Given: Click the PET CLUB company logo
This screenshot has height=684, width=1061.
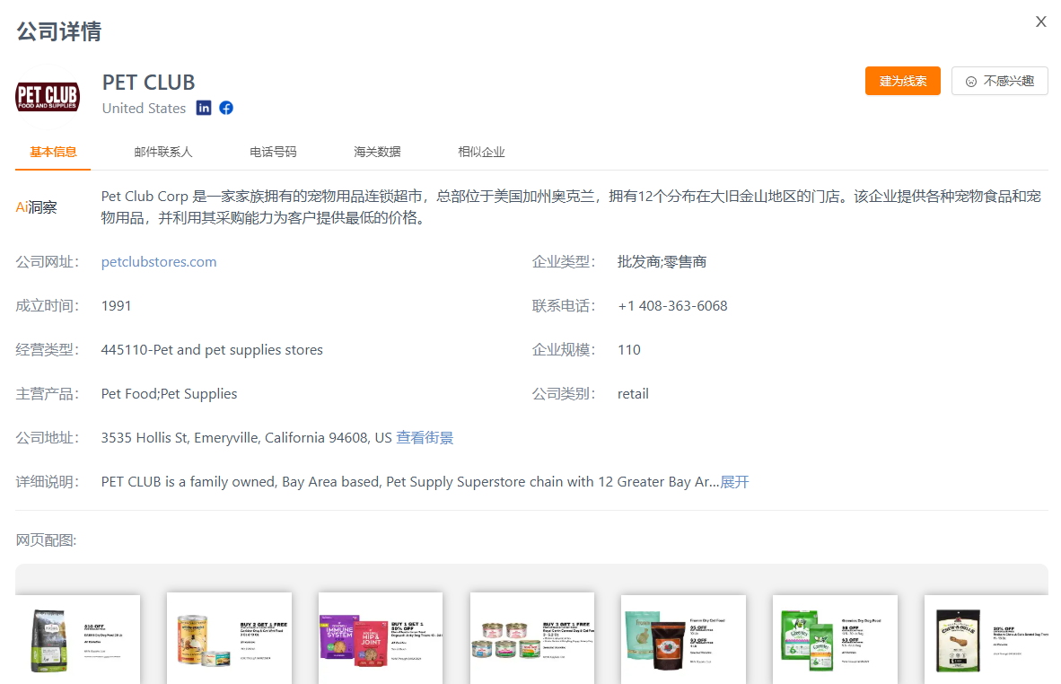Looking at the screenshot, I should click(48, 96).
